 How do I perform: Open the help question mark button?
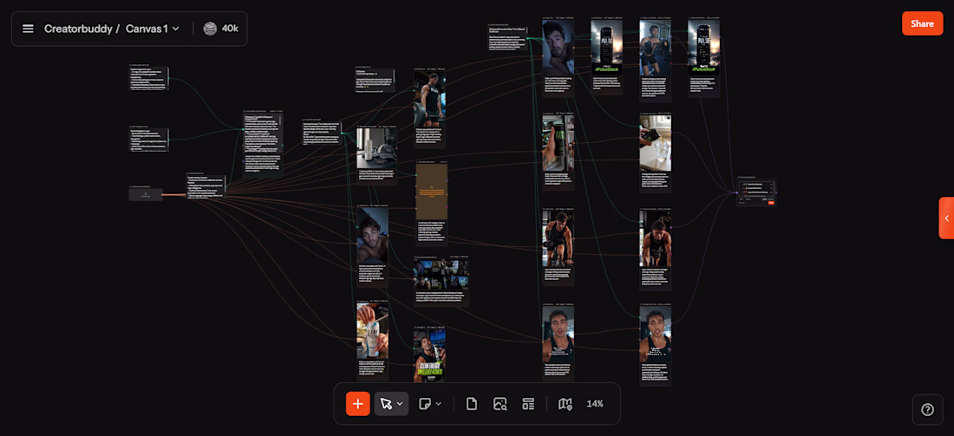point(927,409)
